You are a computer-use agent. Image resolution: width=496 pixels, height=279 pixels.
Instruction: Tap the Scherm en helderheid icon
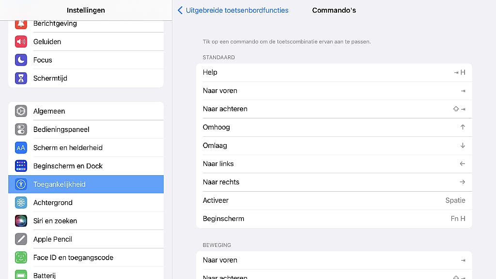tap(21, 148)
